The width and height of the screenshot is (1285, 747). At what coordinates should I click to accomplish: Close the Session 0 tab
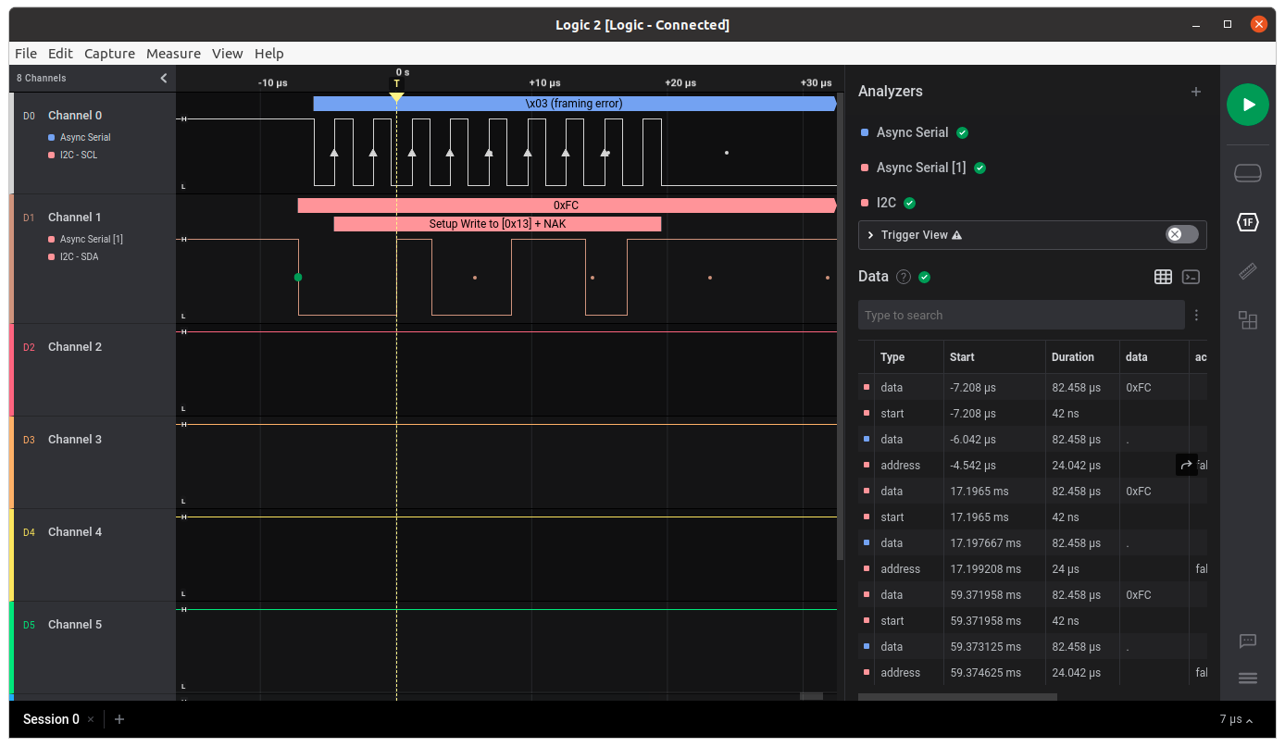90,719
